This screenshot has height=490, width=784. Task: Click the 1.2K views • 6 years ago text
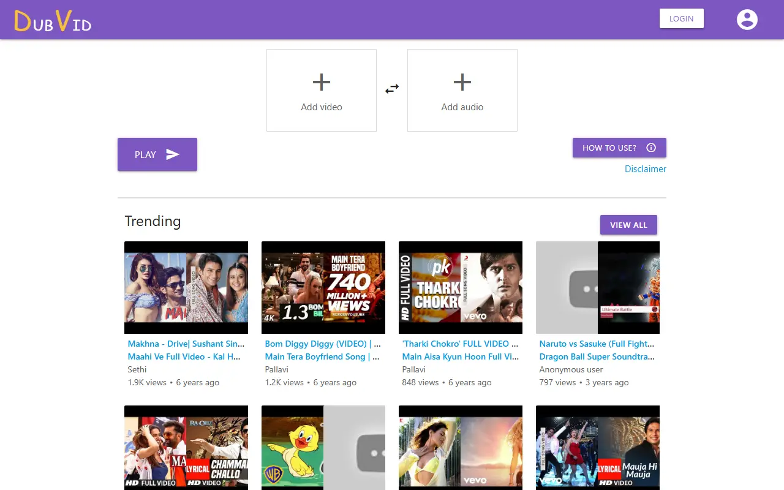pos(311,382)
